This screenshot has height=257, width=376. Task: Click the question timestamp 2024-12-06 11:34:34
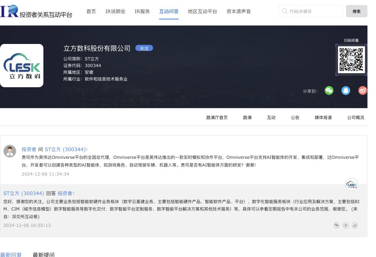(45, 174)
